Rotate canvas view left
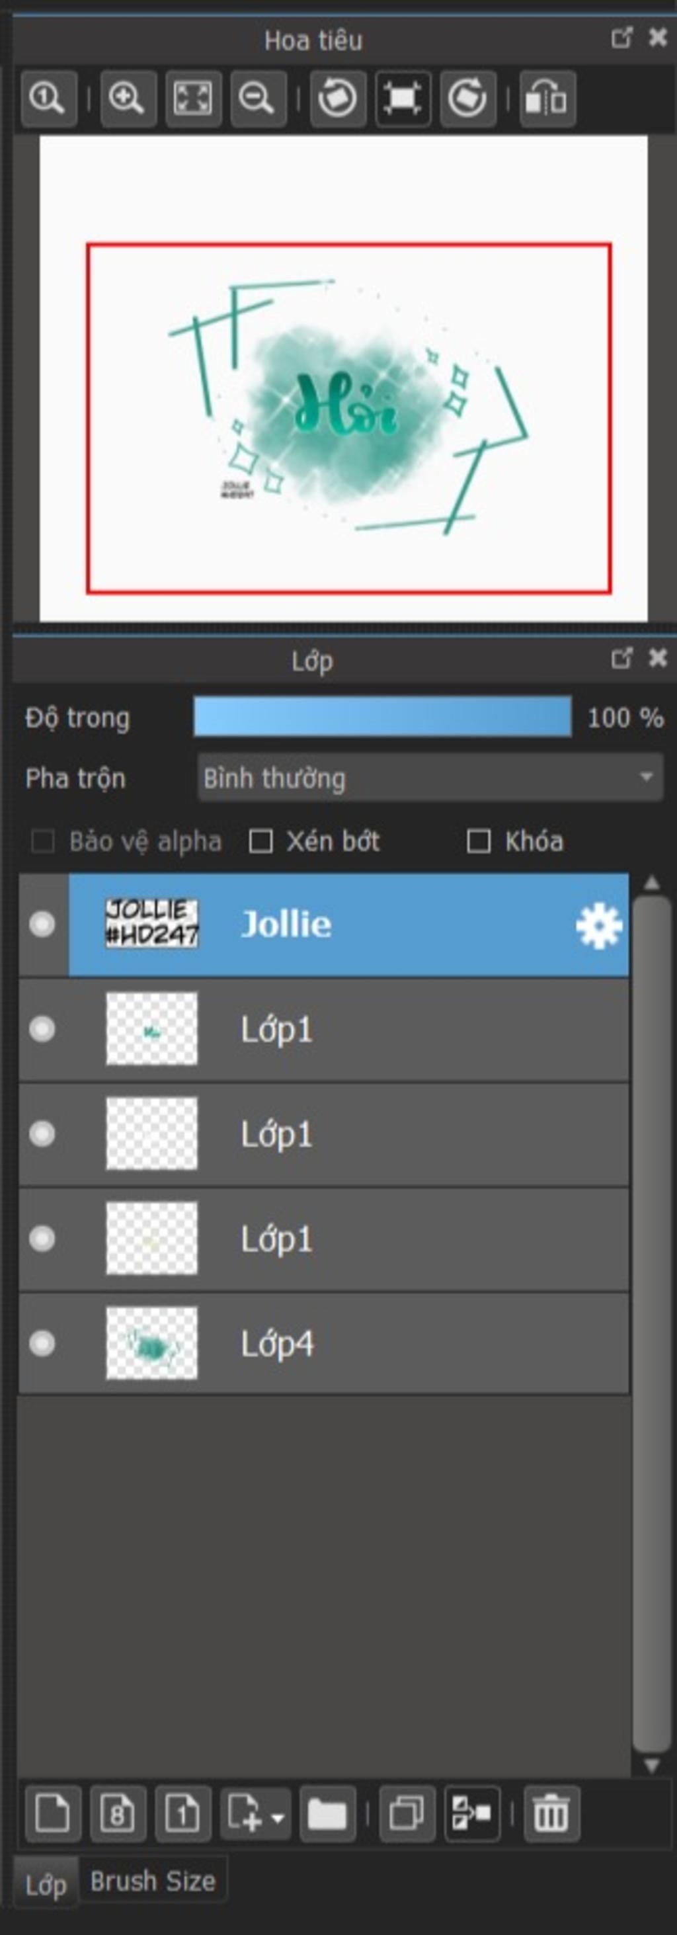Screen dimensions: 677x1935 [x=337, y=98]
